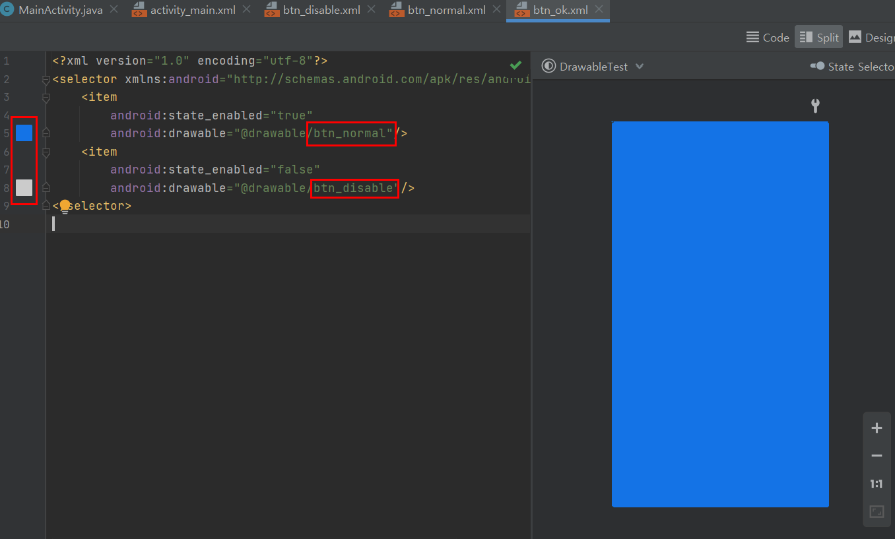Screen dimensions: 895x539
Task: Open the activity_main.xml tab
Action: (x=192, y=11)
